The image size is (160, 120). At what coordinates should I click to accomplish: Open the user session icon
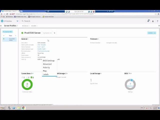(153, 21)
